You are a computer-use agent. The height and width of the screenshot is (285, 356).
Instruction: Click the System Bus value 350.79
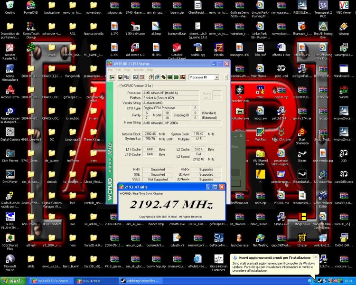(150, 139)
